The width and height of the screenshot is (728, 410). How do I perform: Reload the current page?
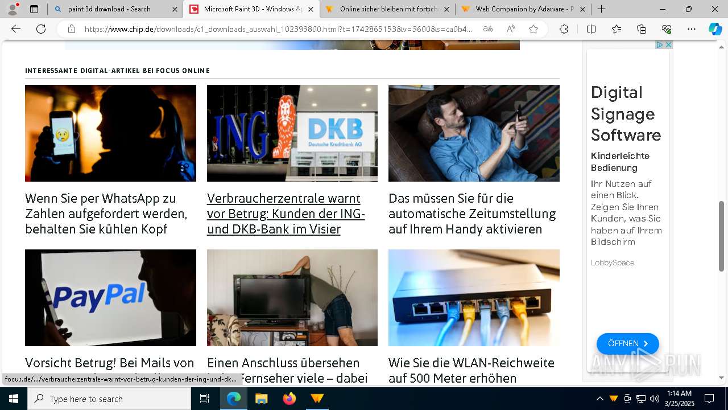[41, 29]
